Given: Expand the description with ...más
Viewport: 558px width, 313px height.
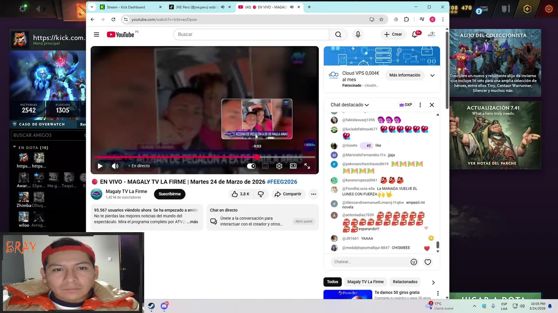Looking at the screenshot, I should (x=193, y=222).
